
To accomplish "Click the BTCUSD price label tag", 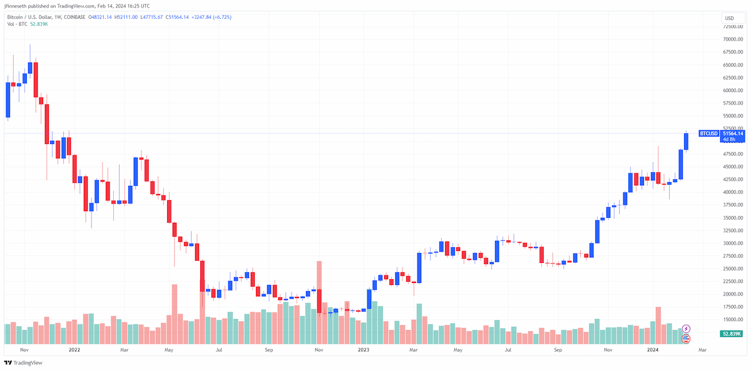I will click(x=708, y=133).
